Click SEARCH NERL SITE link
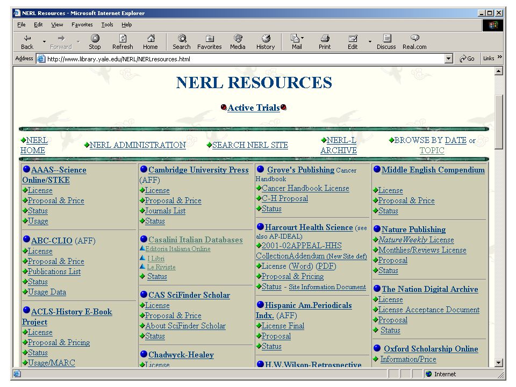516x387 pixels. pos(250,145)
